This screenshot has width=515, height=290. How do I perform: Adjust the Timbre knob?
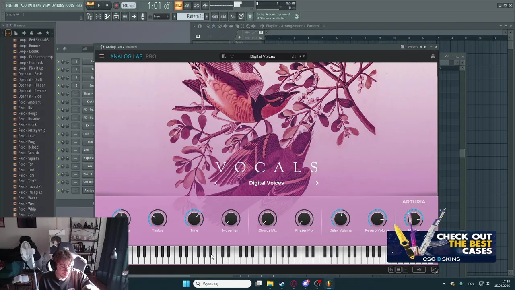pos(158,219)
